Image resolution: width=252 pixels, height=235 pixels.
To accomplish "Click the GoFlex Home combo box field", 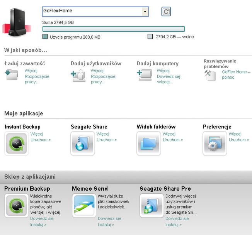I will pyautogui.click(x=95, y=12).
